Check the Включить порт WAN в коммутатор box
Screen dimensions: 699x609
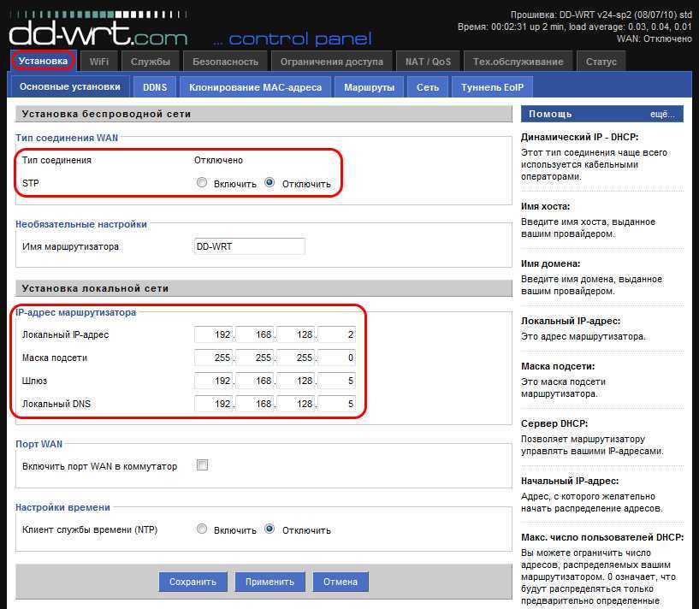pyautogui.click(x=202, y=466)
